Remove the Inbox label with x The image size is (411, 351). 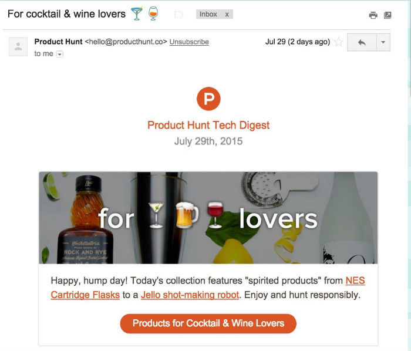(227, 15)
